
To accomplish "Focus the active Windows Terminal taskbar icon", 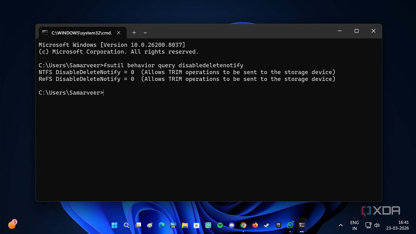I will [302, 225].
